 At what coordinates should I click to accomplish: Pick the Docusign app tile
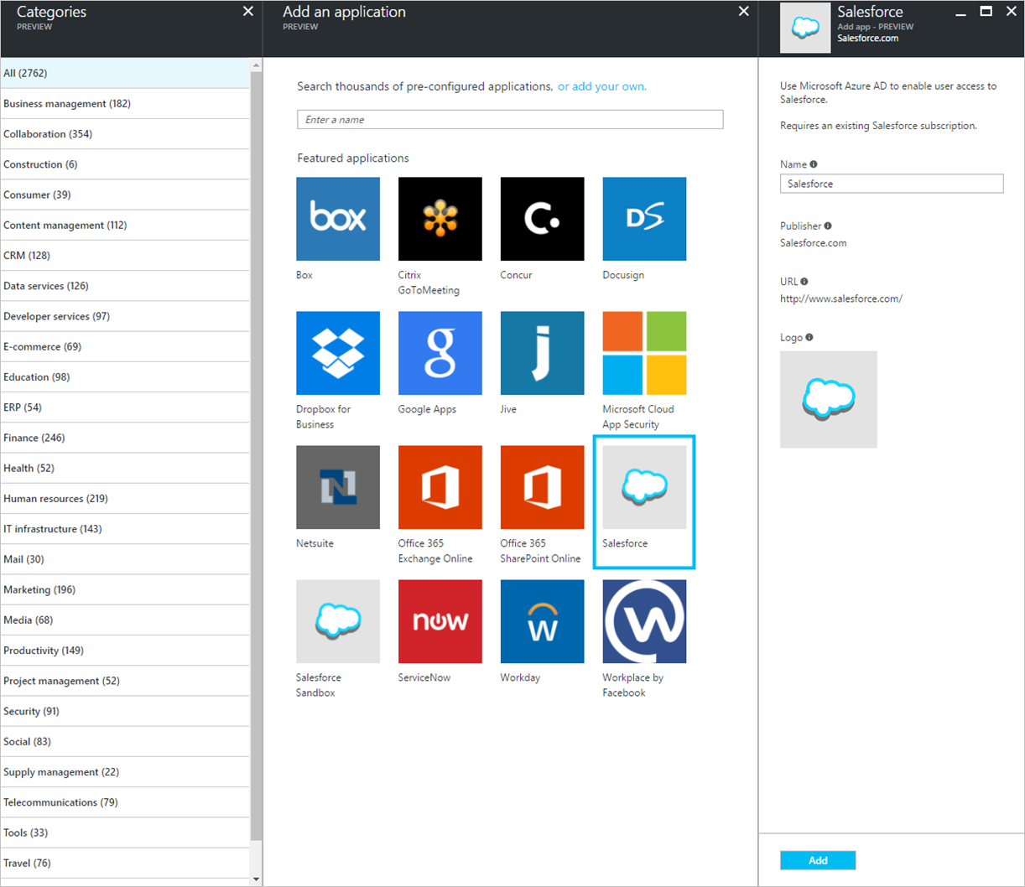(644, 219)
